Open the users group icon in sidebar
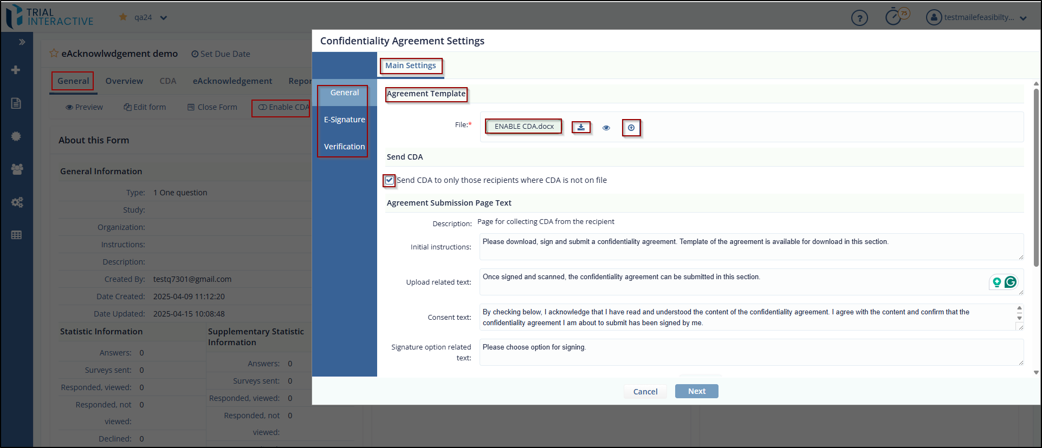The image size is (1042, 448). (17, 169)
